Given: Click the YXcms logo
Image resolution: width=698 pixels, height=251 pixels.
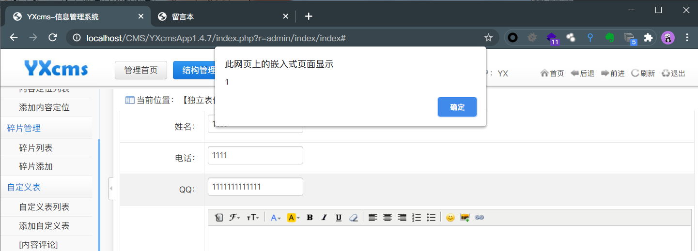Looking at the screenshot, I should [x=56, y=69].
